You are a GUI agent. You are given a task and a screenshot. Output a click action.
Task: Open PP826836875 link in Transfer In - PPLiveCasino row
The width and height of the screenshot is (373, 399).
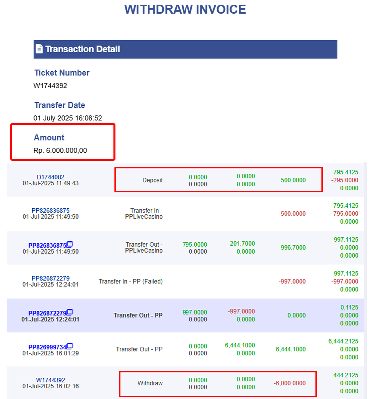51,210
